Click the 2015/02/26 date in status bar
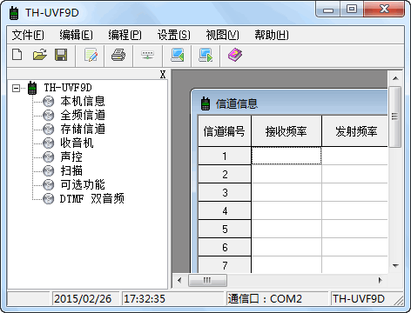The height and width of the screenshot is (313, 411). (83, 299)
